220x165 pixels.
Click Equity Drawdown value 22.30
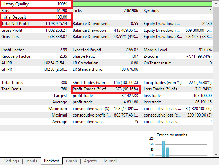(207, 24)
